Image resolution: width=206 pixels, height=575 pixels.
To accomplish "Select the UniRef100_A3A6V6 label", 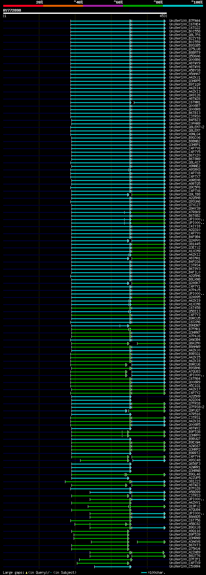I will (x=185, y=541).
